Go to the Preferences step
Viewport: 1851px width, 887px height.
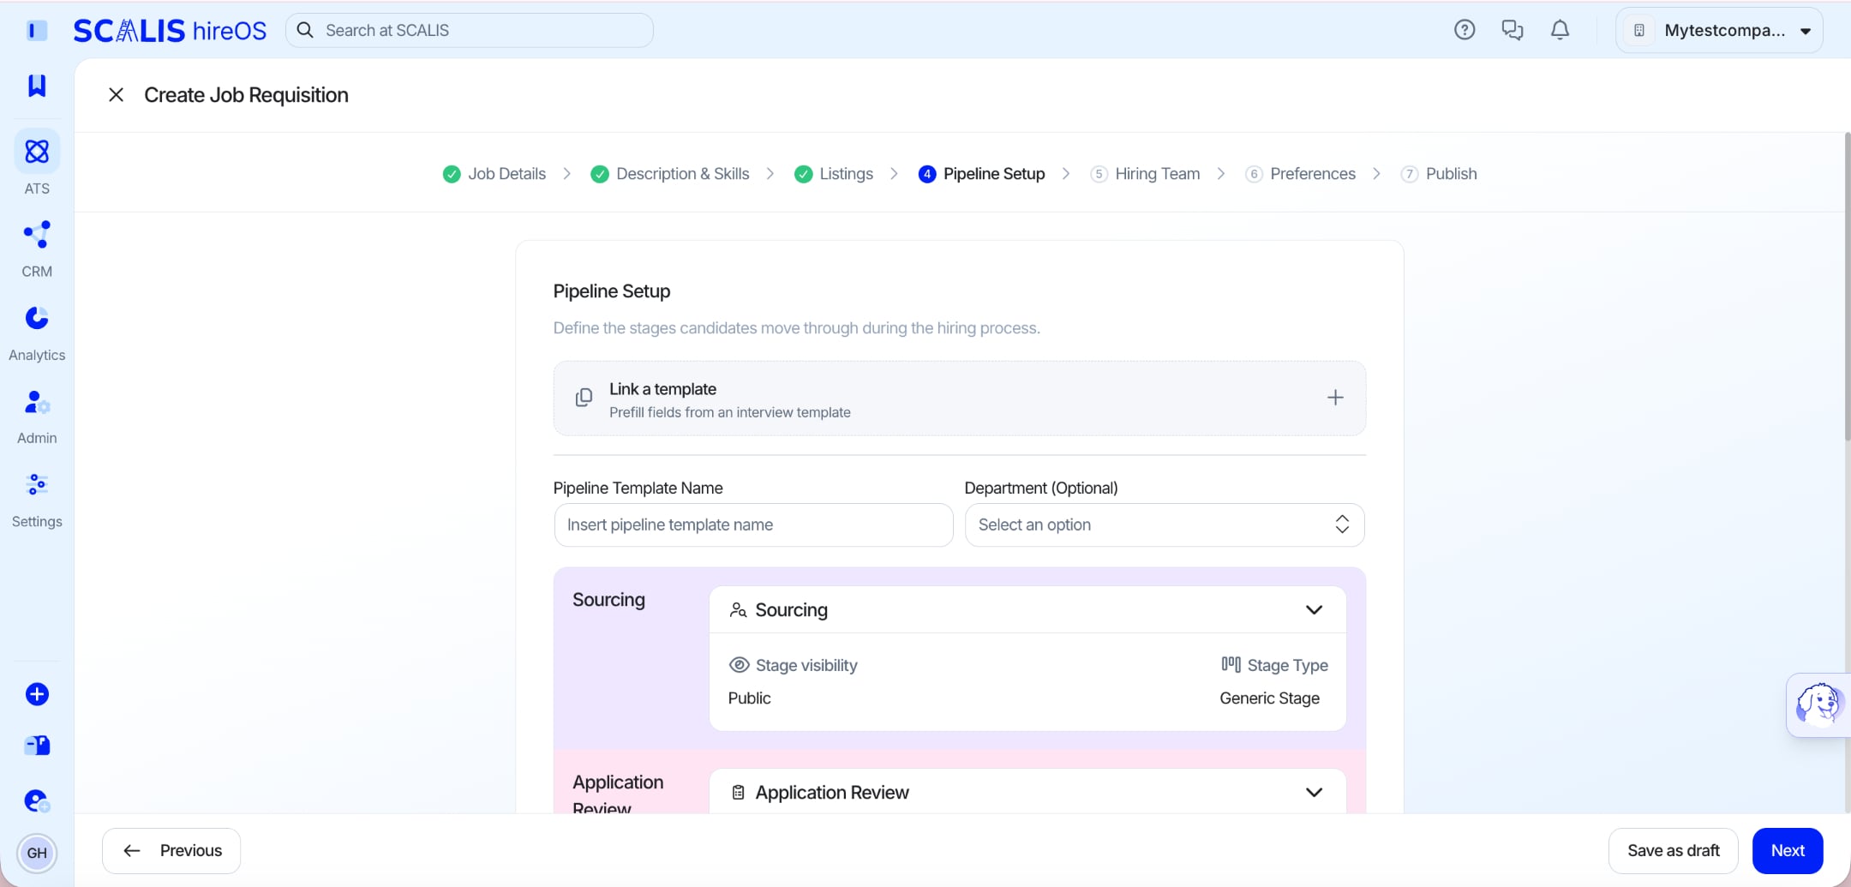point(1301,174)
